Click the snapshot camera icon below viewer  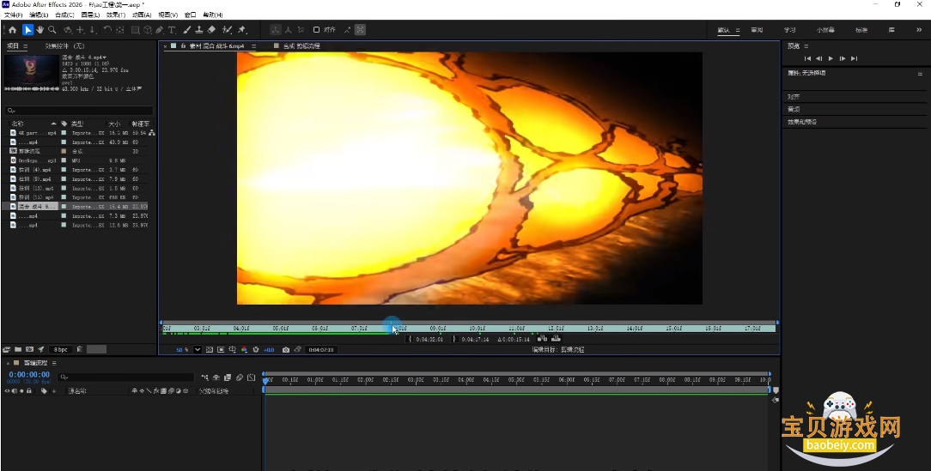coord(286,349)
